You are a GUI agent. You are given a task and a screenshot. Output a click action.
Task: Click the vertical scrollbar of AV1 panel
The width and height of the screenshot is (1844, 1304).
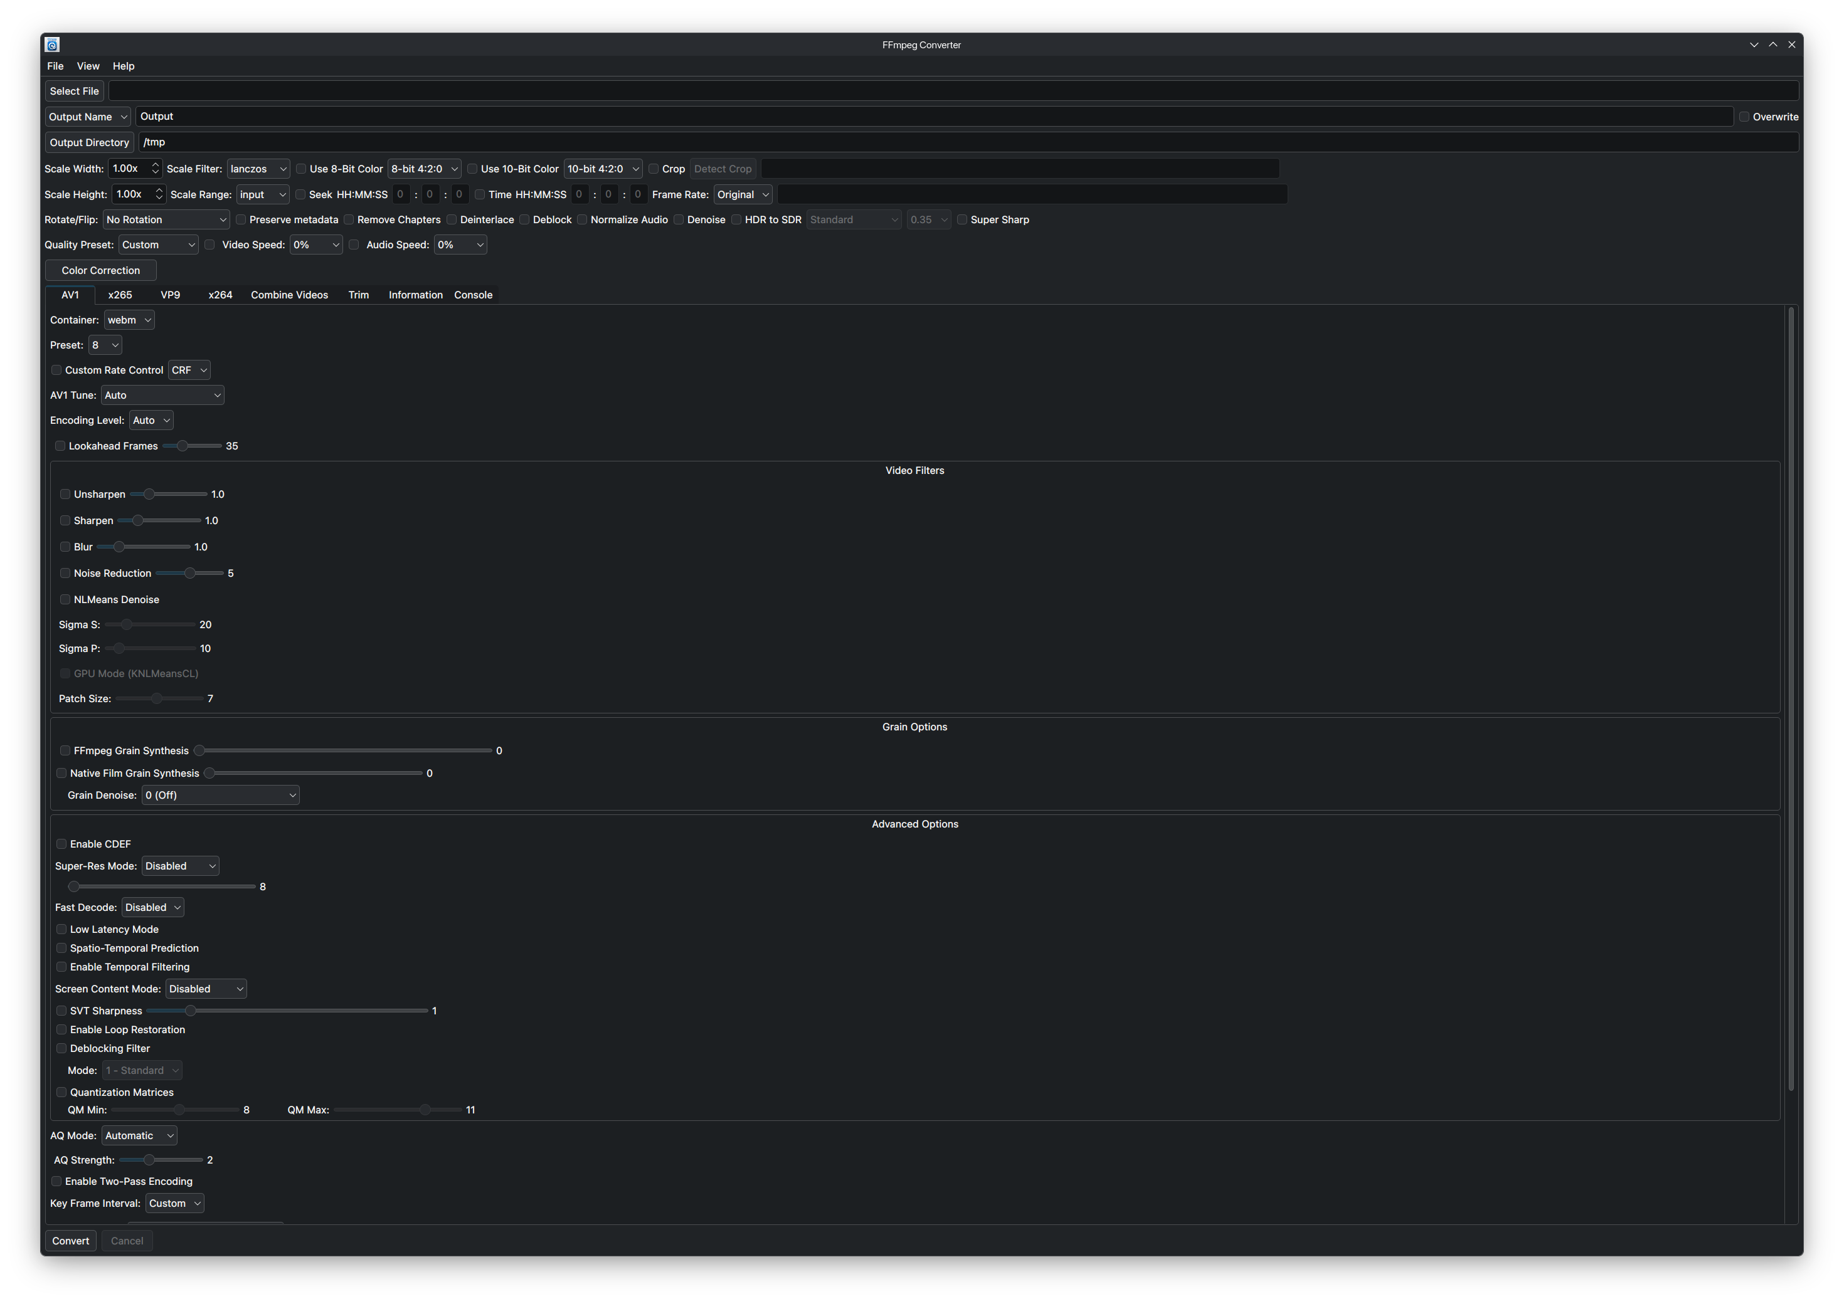click(x=1791, y=698)
